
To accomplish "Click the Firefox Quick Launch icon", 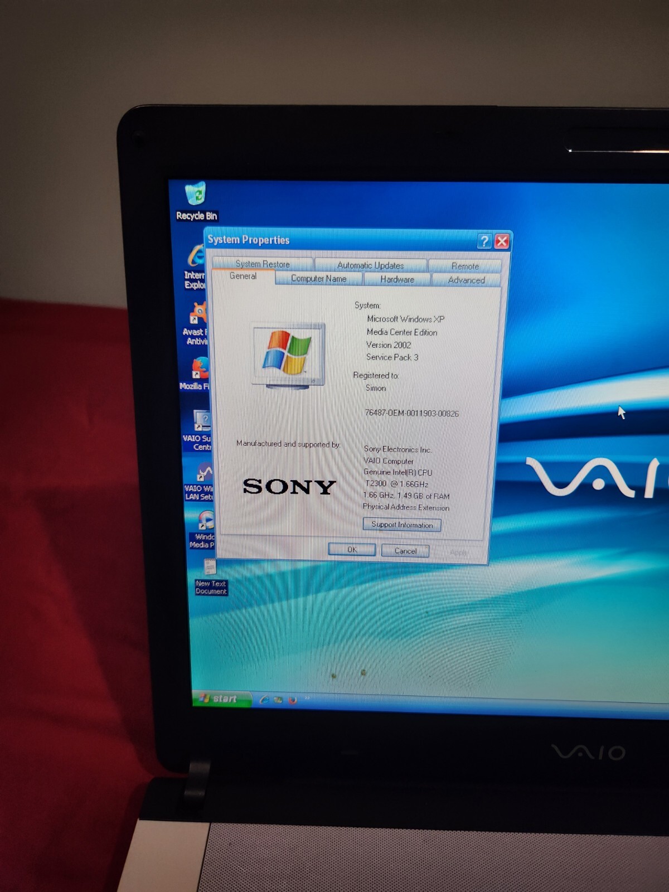I will tap(292, 699).
